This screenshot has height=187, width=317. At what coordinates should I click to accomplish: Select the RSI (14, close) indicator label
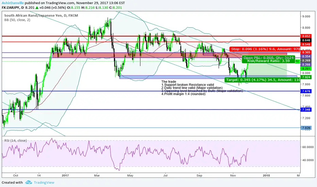click(x=15, y=140)
